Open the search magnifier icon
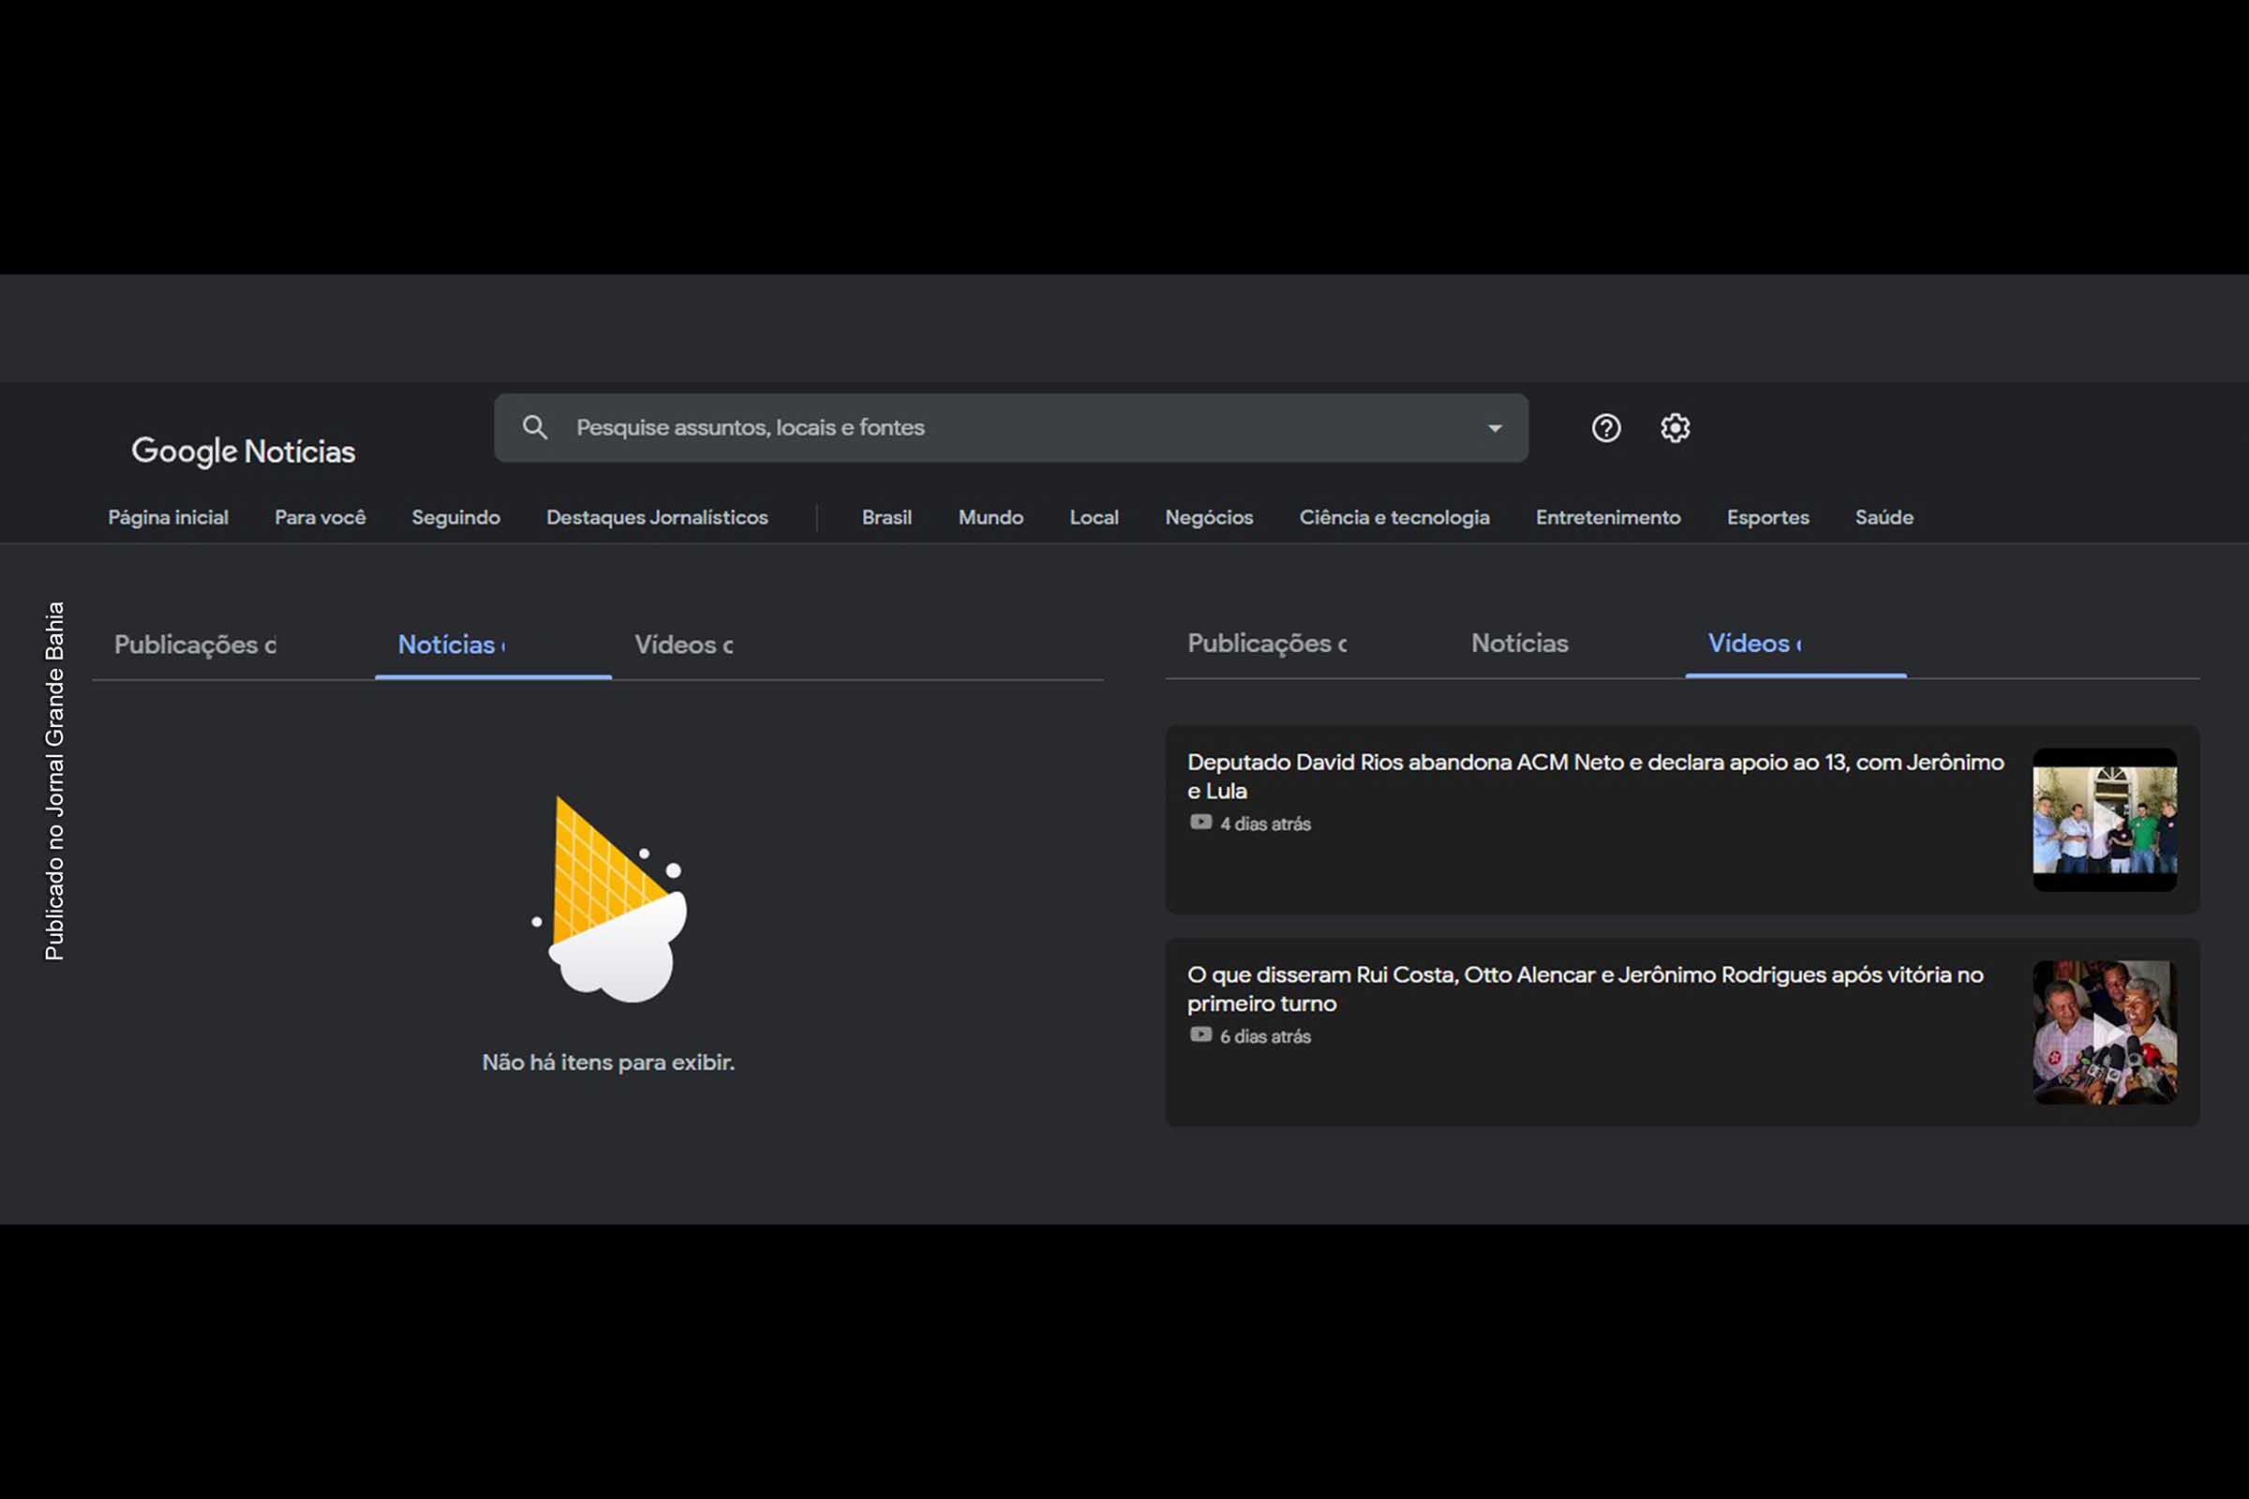 [x=535, y=427]
